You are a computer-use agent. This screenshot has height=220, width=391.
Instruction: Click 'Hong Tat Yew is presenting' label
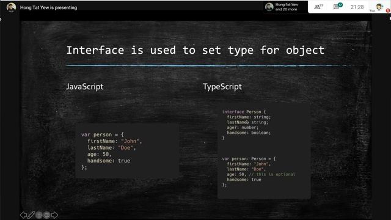pos(49,7)
